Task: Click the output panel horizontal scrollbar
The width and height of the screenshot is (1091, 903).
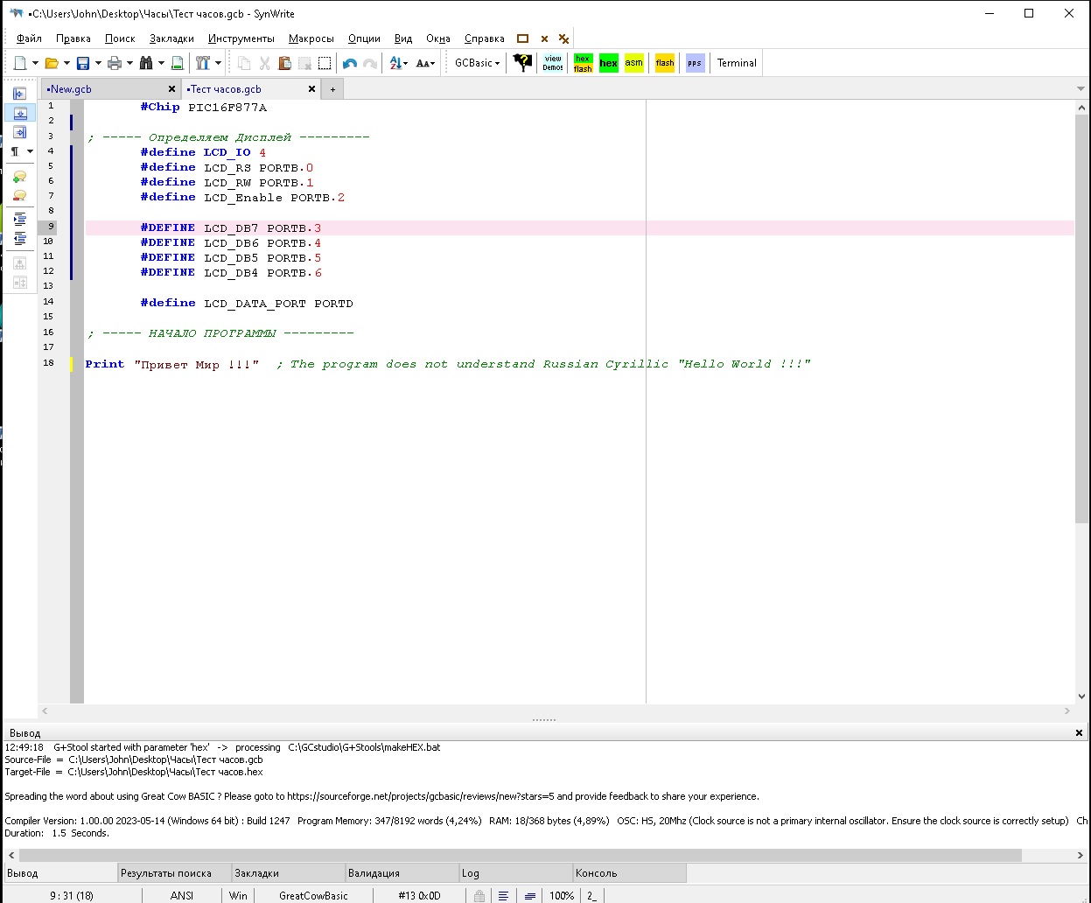Action: tap(520, 855)
